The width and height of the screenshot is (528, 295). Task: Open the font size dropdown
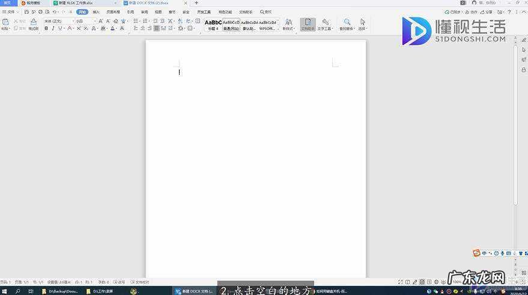(x=85, y=21)
